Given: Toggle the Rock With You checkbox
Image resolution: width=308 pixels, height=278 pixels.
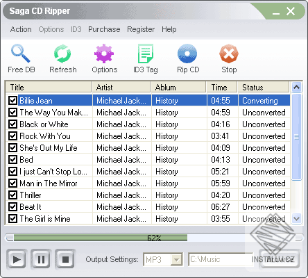Looking at the screenshot, I should coord(12,136).
